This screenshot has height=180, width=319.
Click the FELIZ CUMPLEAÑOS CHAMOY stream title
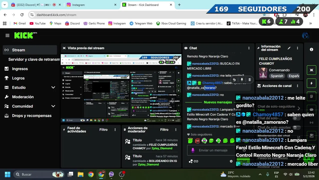click(275, 61)
